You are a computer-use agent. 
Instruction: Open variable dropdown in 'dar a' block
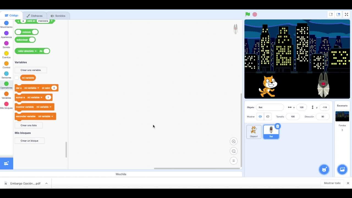[32, 88]
